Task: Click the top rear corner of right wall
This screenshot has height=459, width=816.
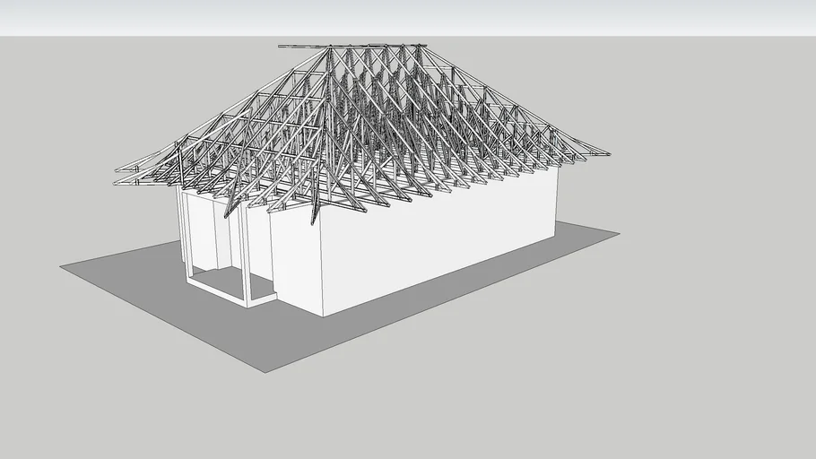Action: 557,168
